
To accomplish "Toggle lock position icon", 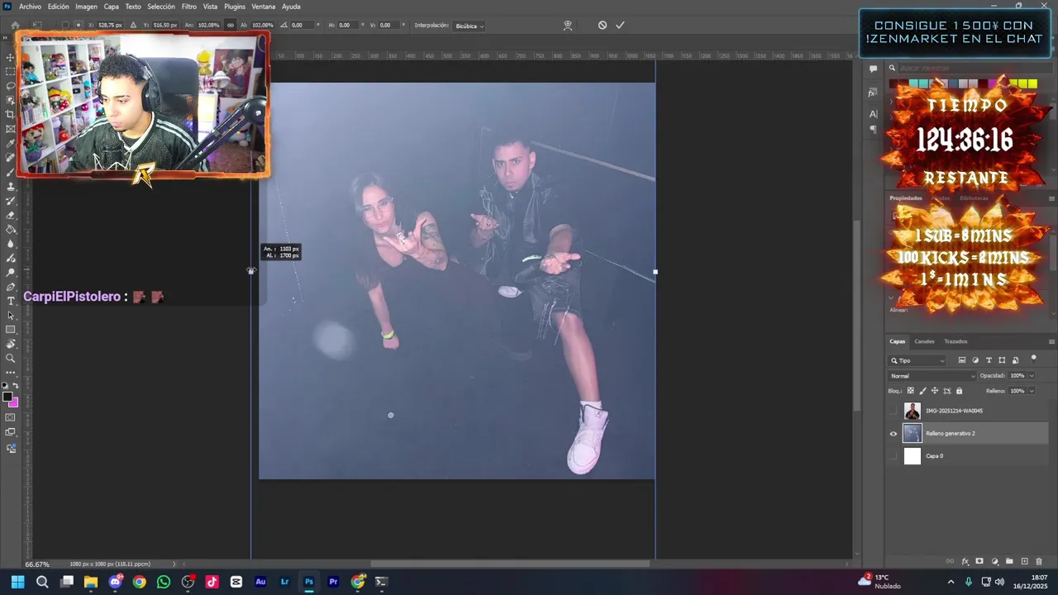I will [x=935, y=391].
